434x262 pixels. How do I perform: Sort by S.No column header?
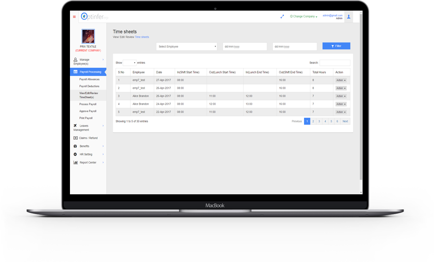pyautogui.click(x=123, y=72)
